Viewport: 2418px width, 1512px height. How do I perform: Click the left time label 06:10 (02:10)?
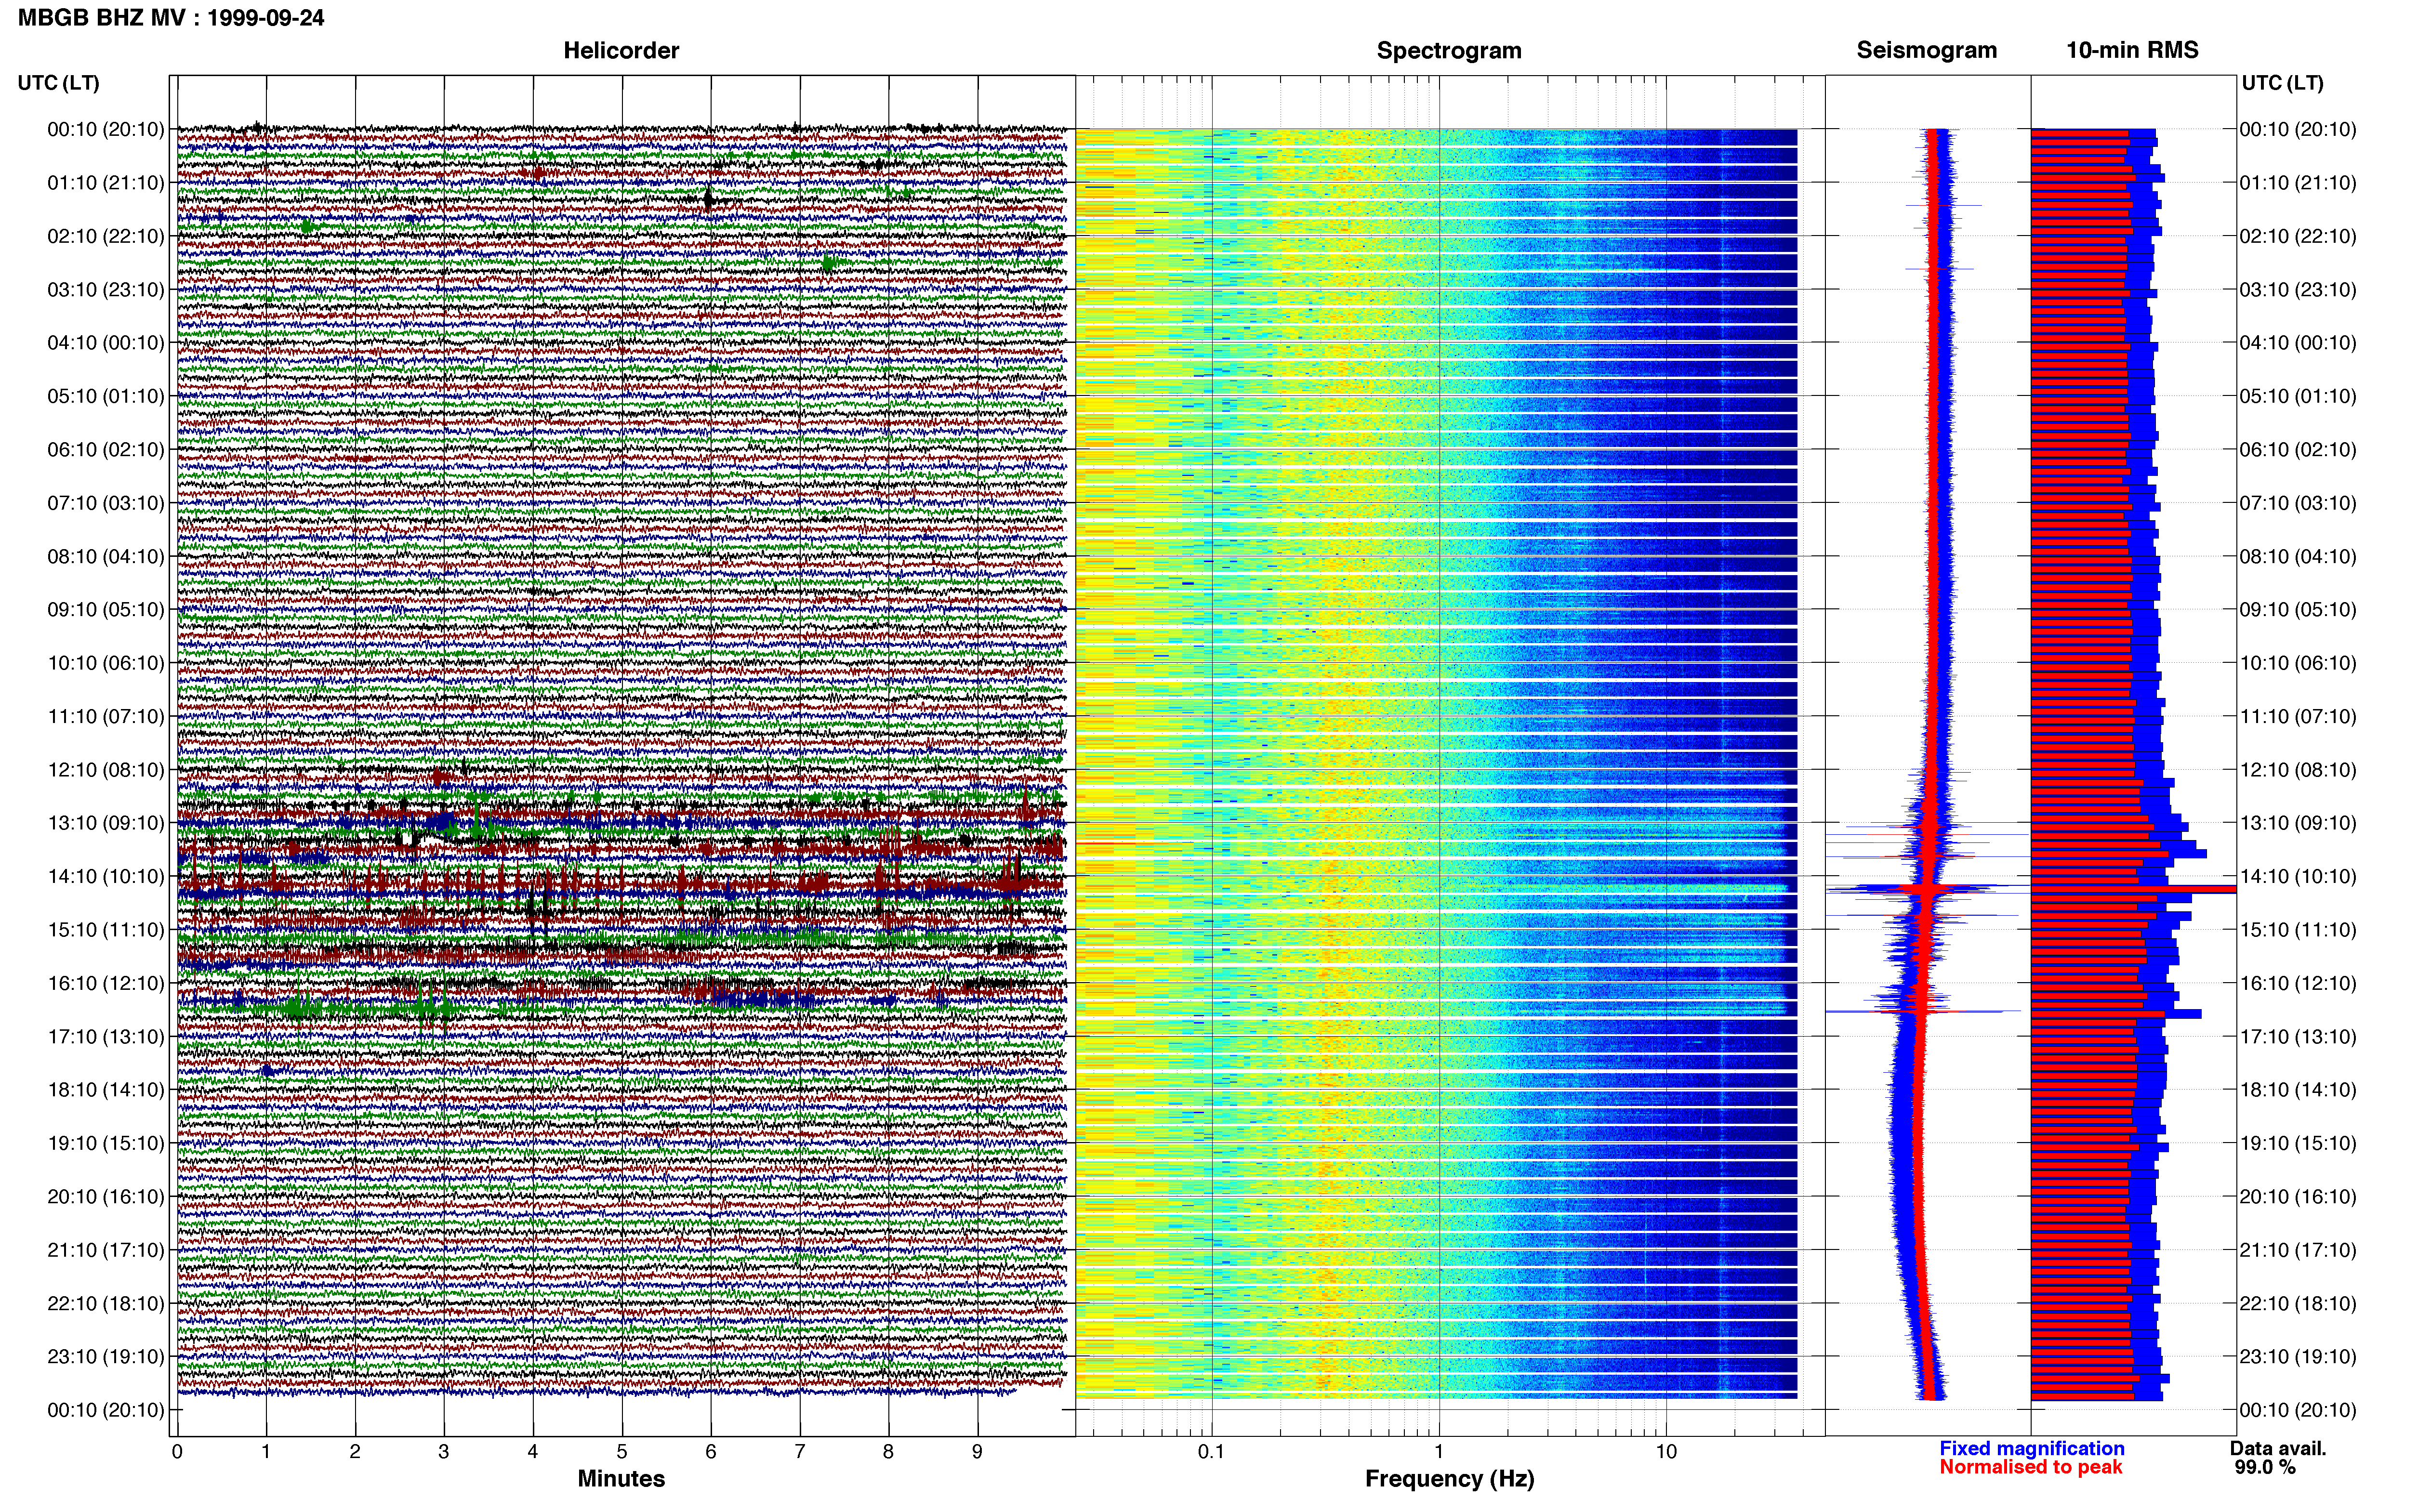[106, 450]
